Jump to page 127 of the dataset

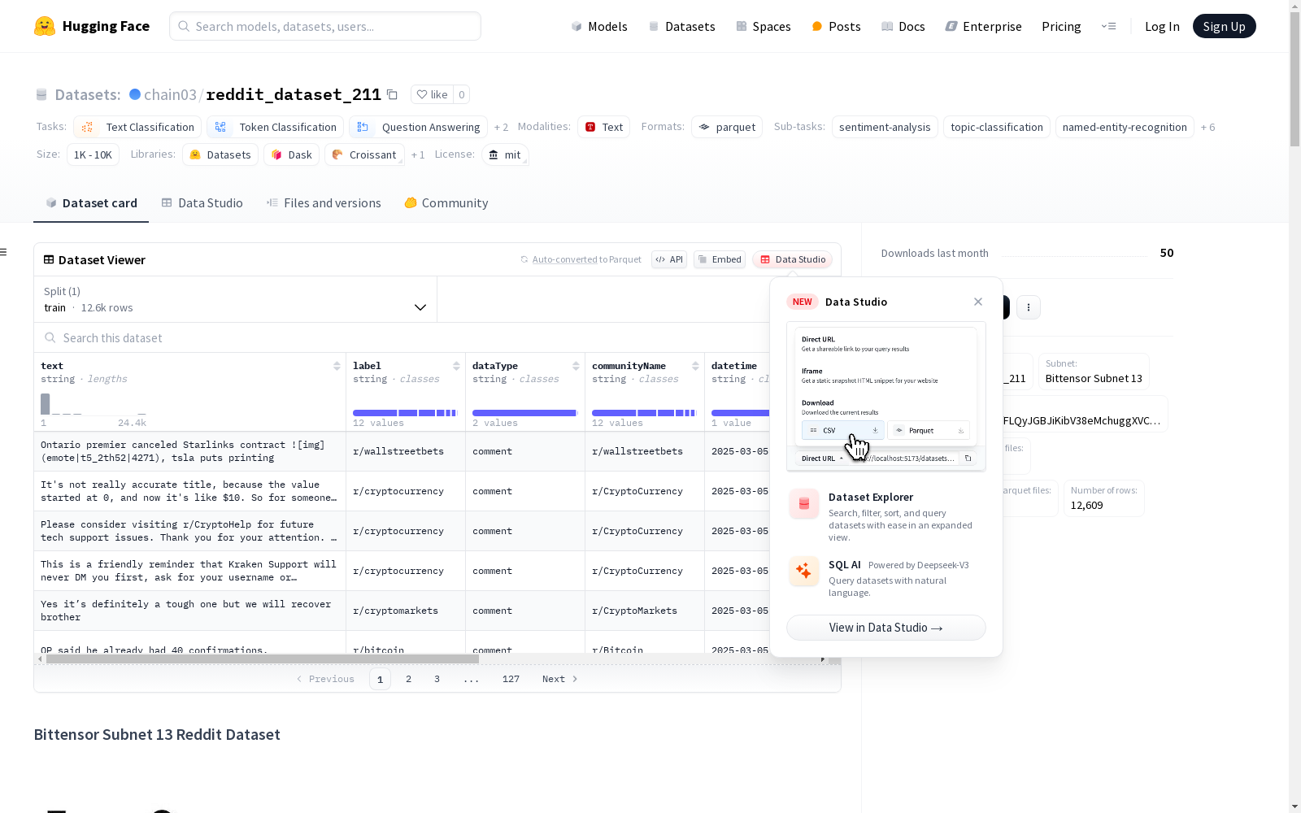tap(511, 679)
